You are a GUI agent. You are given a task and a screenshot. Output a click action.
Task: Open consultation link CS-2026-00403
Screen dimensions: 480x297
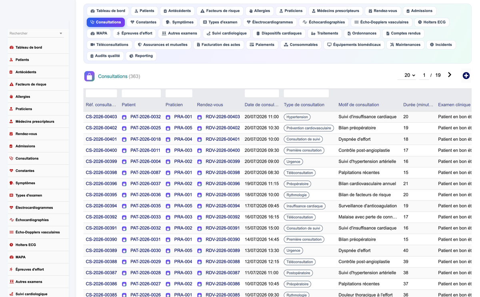point(102,117)
